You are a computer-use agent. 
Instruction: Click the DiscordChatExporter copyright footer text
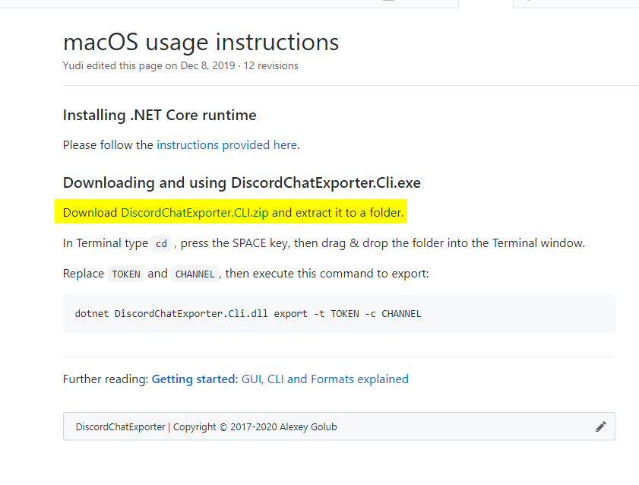tap(206, 426)
